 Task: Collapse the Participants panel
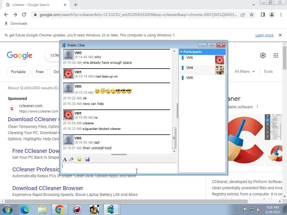click(181, 52)
